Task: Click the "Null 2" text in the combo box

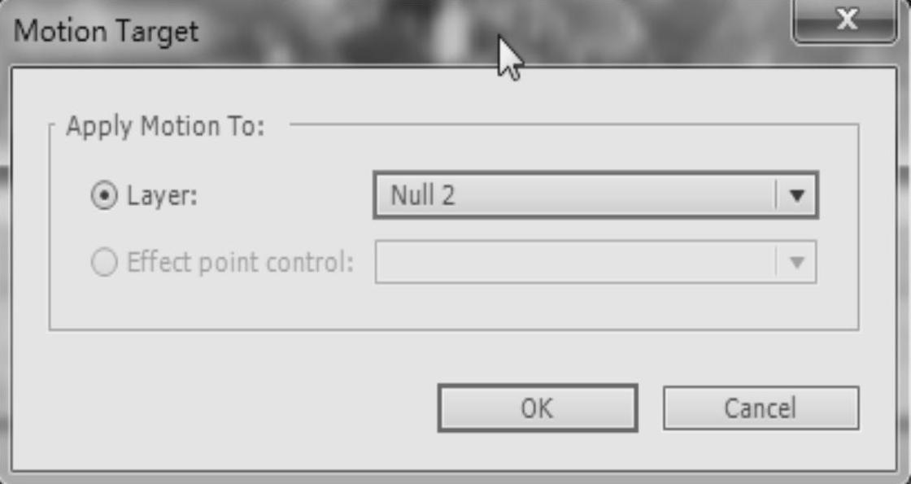Action: point(422,196)
